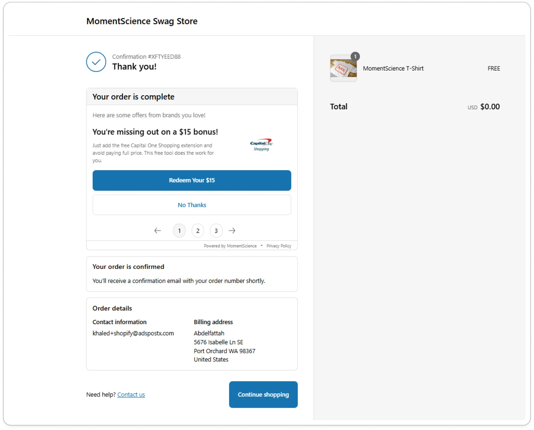
Task: Click the email khaled+shopify@adspostx.com
Action: click(x=133, y=333)
